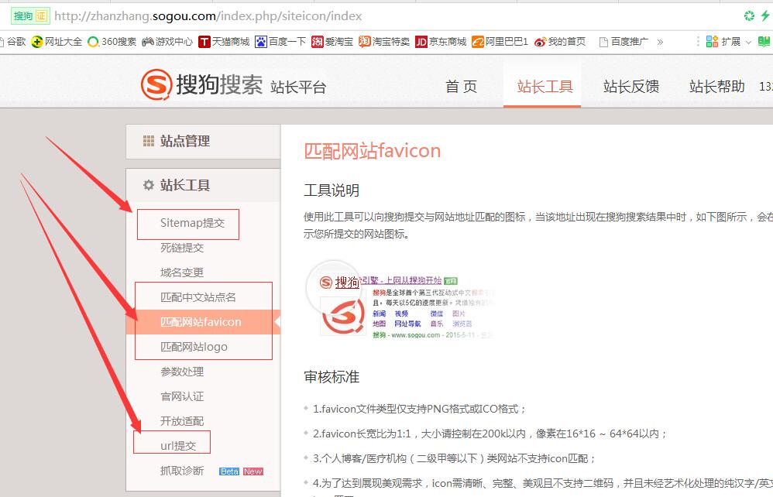Open the 匹配中文站点名 sidebar item

point(198,297)
